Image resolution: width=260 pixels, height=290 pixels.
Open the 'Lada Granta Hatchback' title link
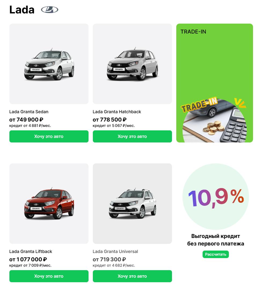[x=117, y=112]
